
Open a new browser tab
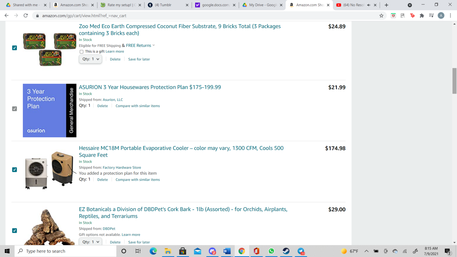point(386,5)
